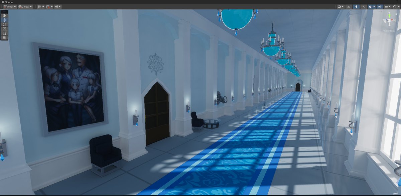Toggle scene lighting lightbulb
The height and width of the screenshot is (196, 401).
pos(356,7)
